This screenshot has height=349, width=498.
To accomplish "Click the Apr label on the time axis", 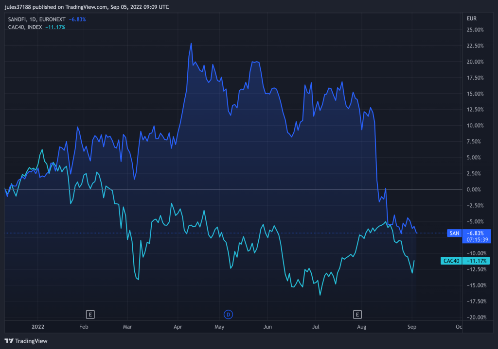I will tap(178, 327).
